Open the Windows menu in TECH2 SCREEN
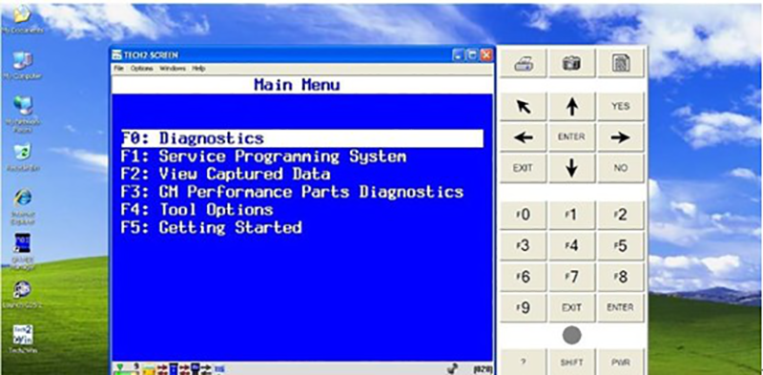This screenshot has height=375, width=763. pos(173,69)
